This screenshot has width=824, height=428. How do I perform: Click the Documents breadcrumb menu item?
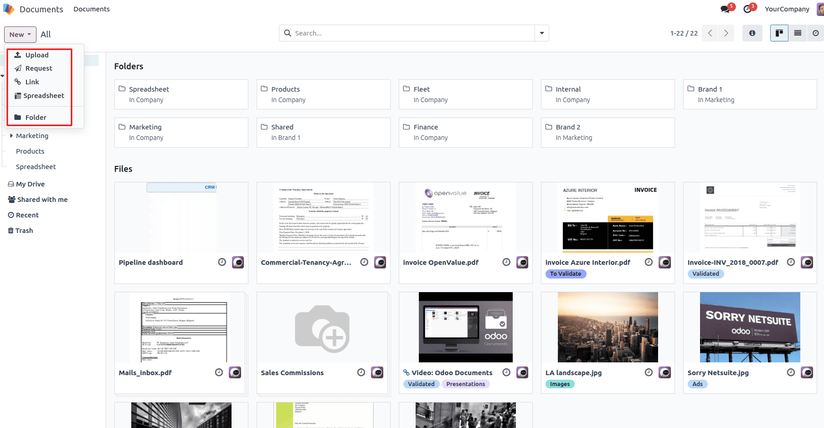[x=92, y=9]
